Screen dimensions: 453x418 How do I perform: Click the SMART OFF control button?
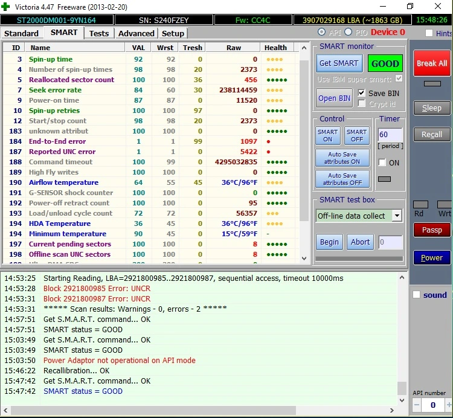[x=357, y=135]
